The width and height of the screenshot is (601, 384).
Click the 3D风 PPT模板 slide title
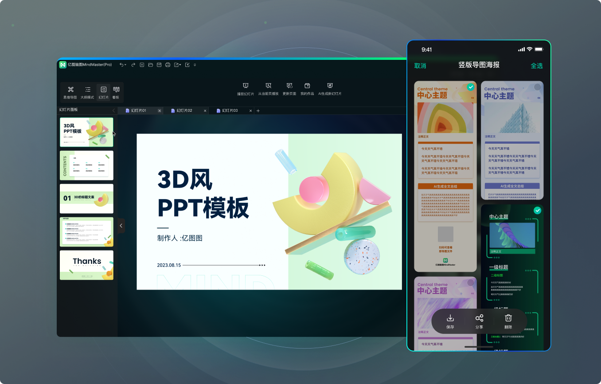pyautogui.click(x=203, y=194)
